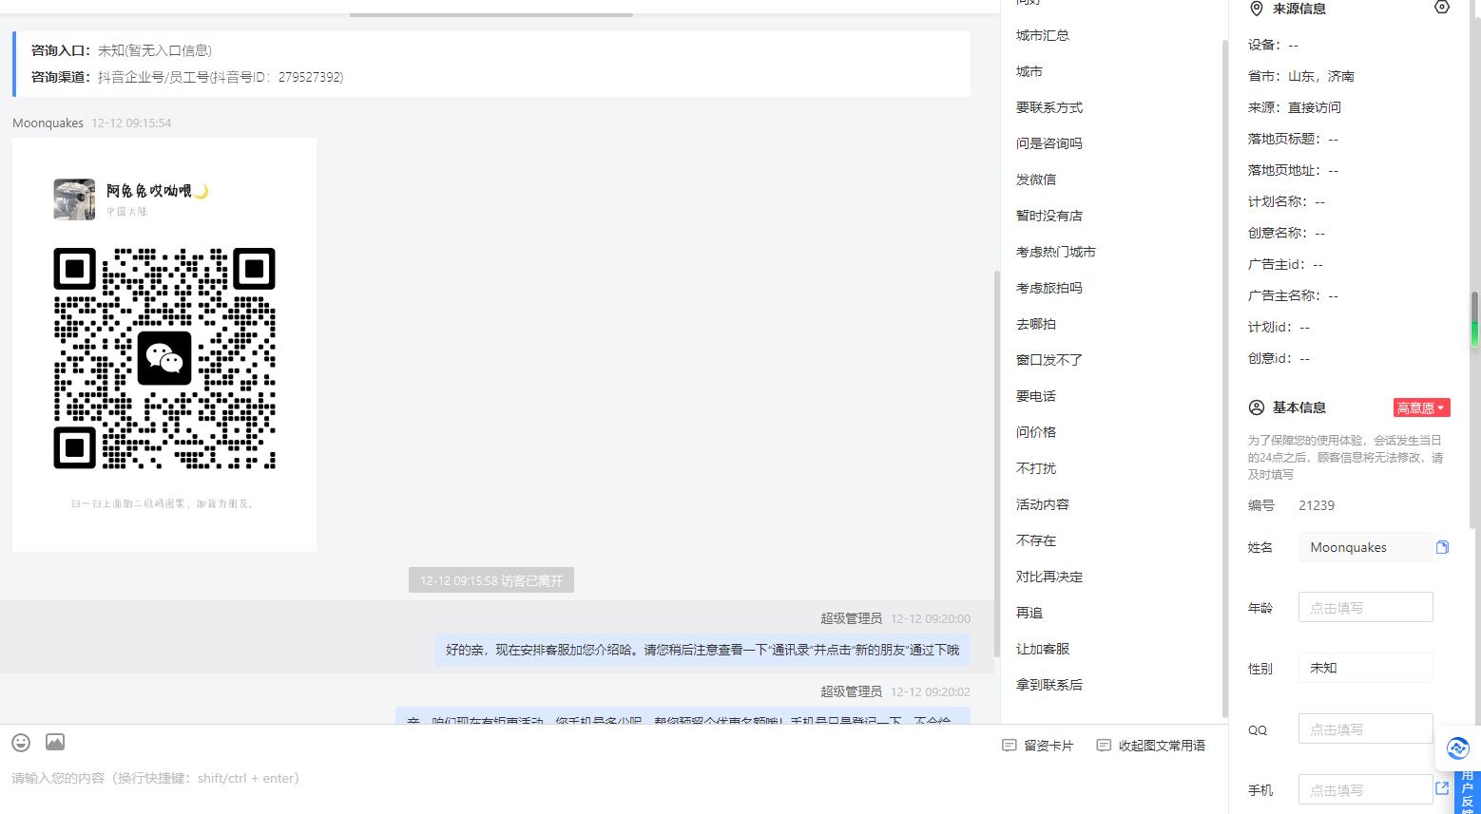Open the 性别 未知 dropdown
1481x814 pixels.
click(1365, 668)
